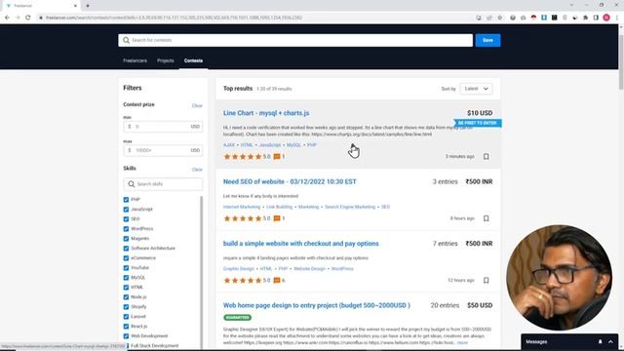Screen dimensions: 624x351
Task: Uncheck the Shopify skill filter
Action: 126,307
